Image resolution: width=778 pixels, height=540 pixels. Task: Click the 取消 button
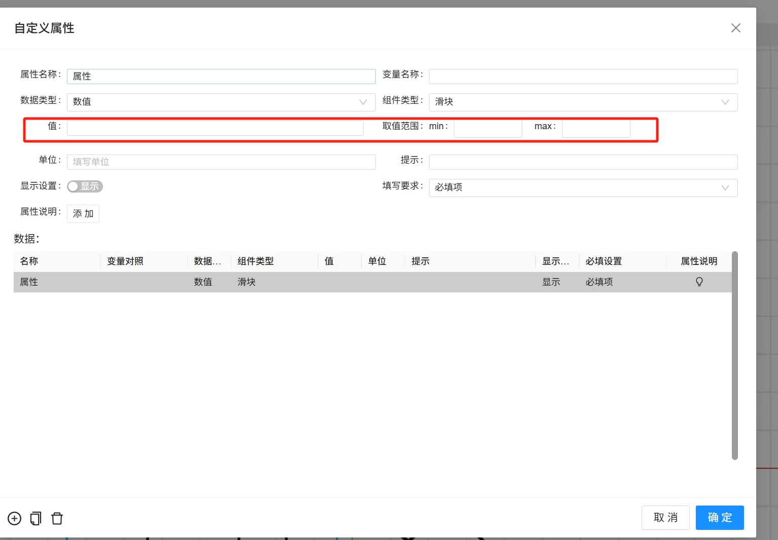coord(665,518)
